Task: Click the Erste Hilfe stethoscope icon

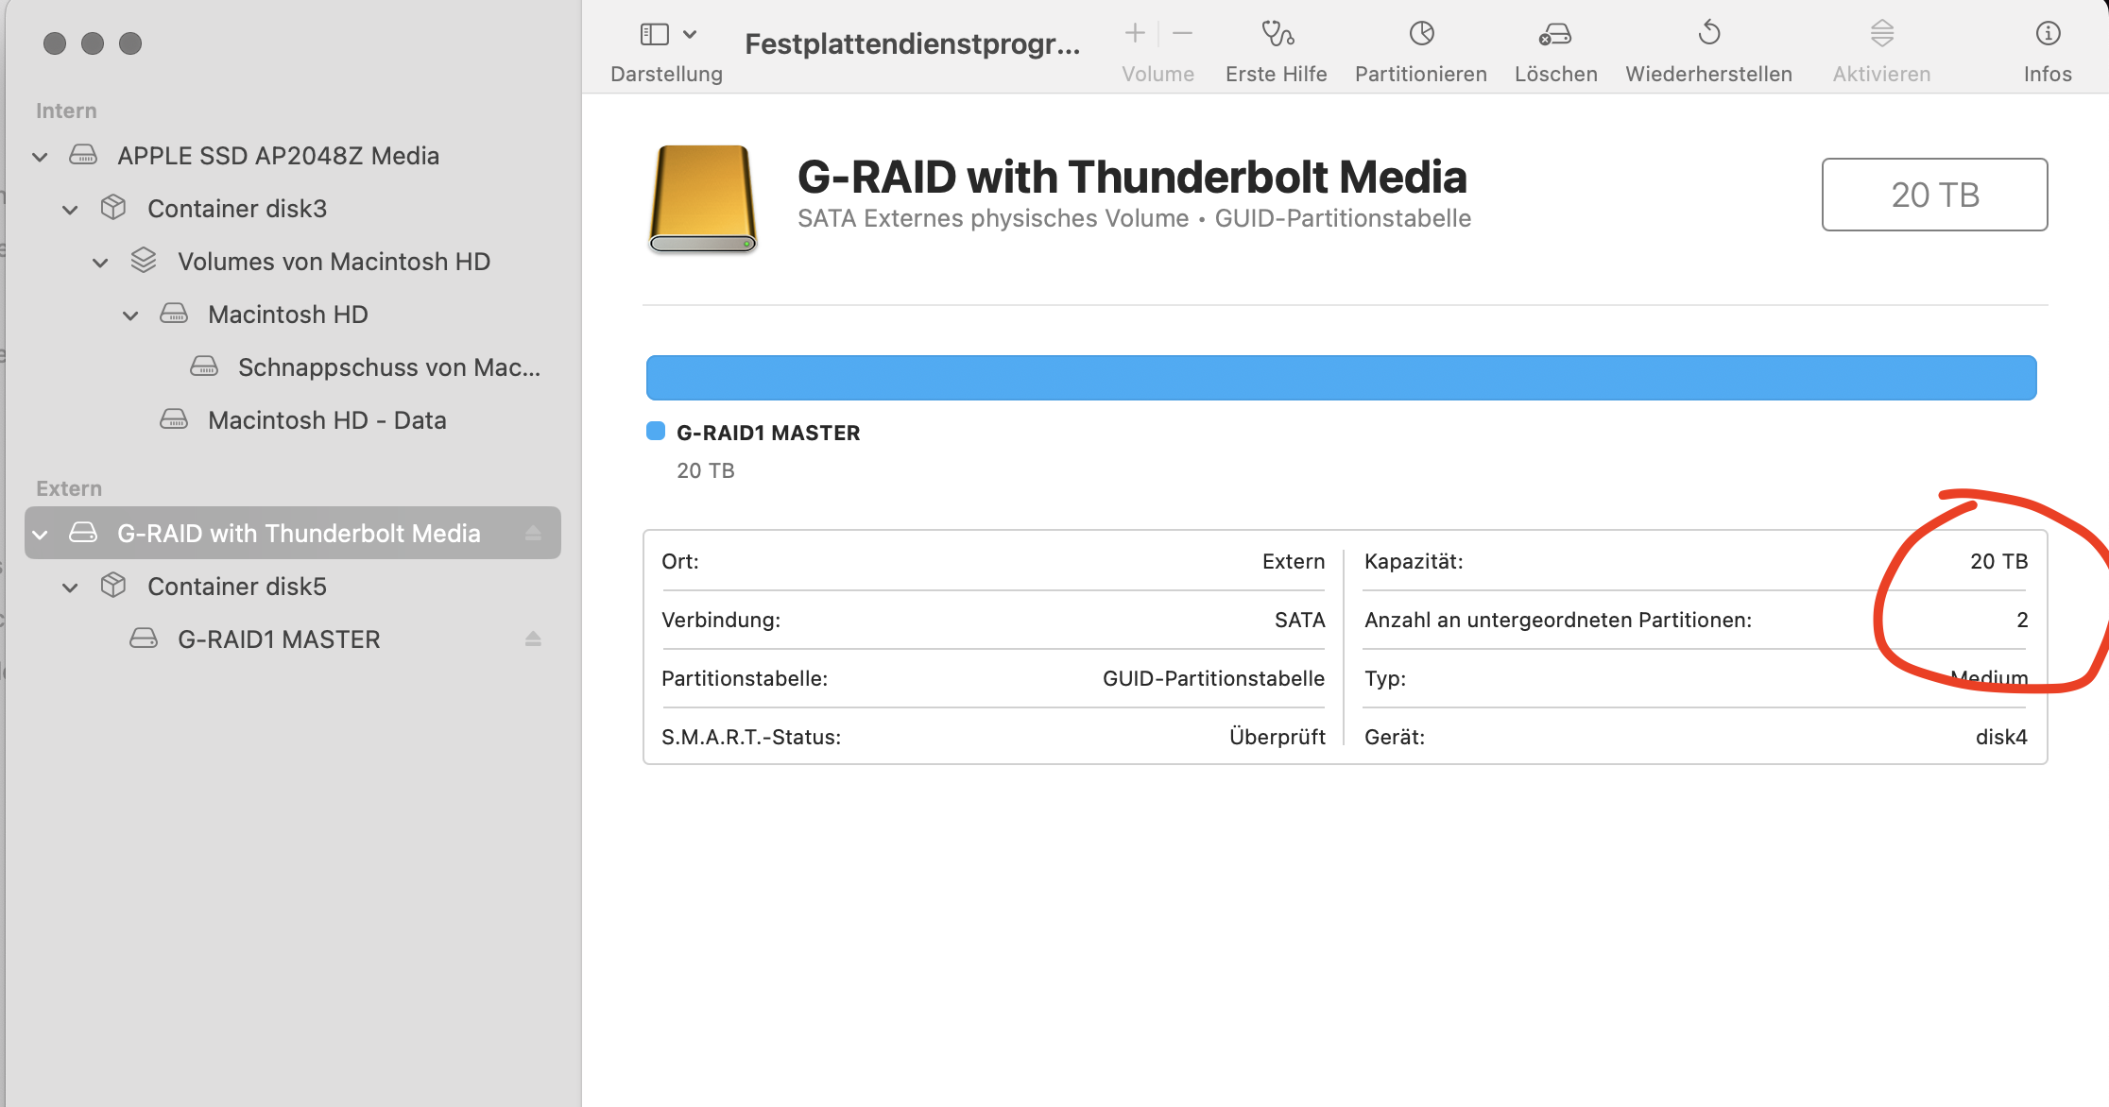Action: click(1277, 35)
